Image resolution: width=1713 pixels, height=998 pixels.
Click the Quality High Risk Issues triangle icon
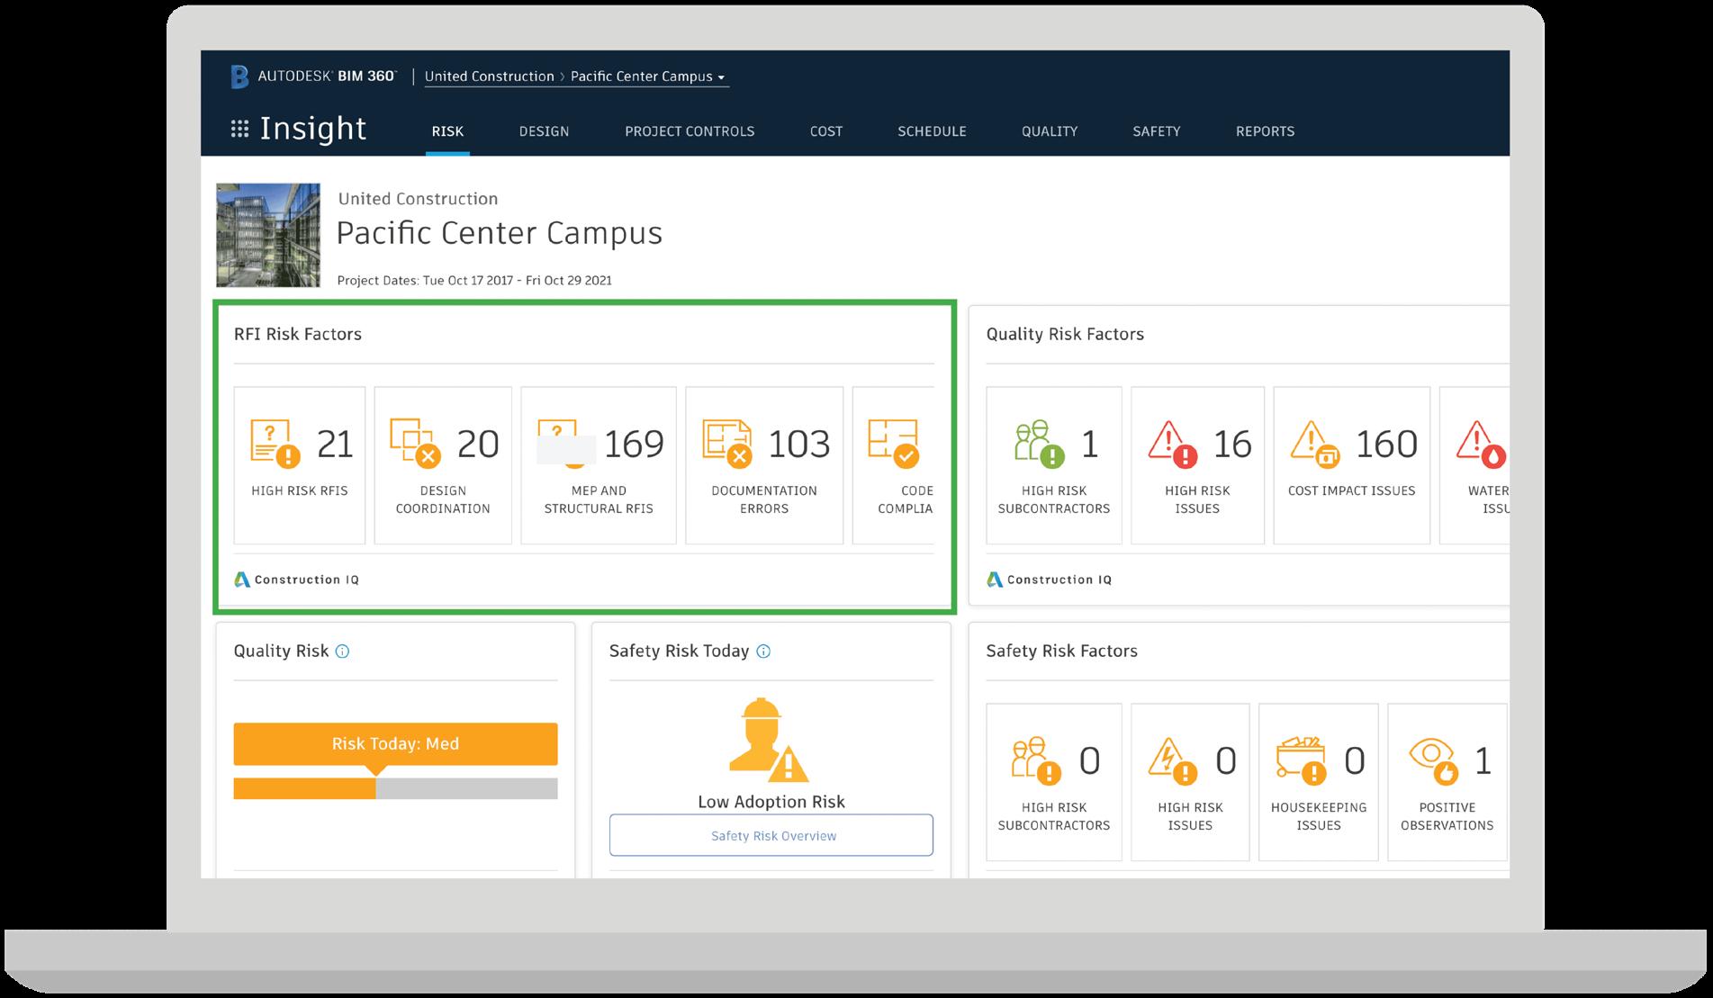point(1174,444)
